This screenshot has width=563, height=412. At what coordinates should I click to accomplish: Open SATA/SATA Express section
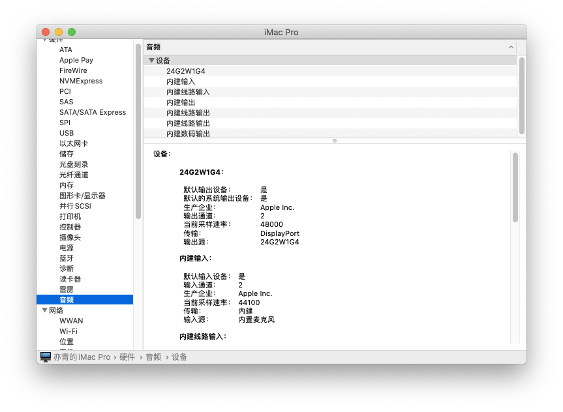(93, 112)
